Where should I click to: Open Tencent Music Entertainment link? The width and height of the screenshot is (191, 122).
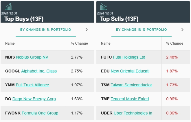(x=130, y=99)
